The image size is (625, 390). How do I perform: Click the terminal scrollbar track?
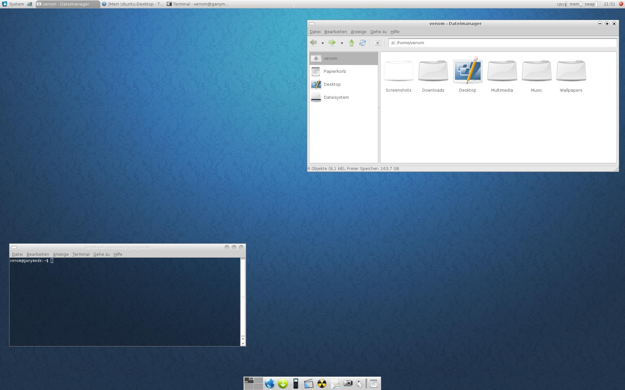coord(243,297)
